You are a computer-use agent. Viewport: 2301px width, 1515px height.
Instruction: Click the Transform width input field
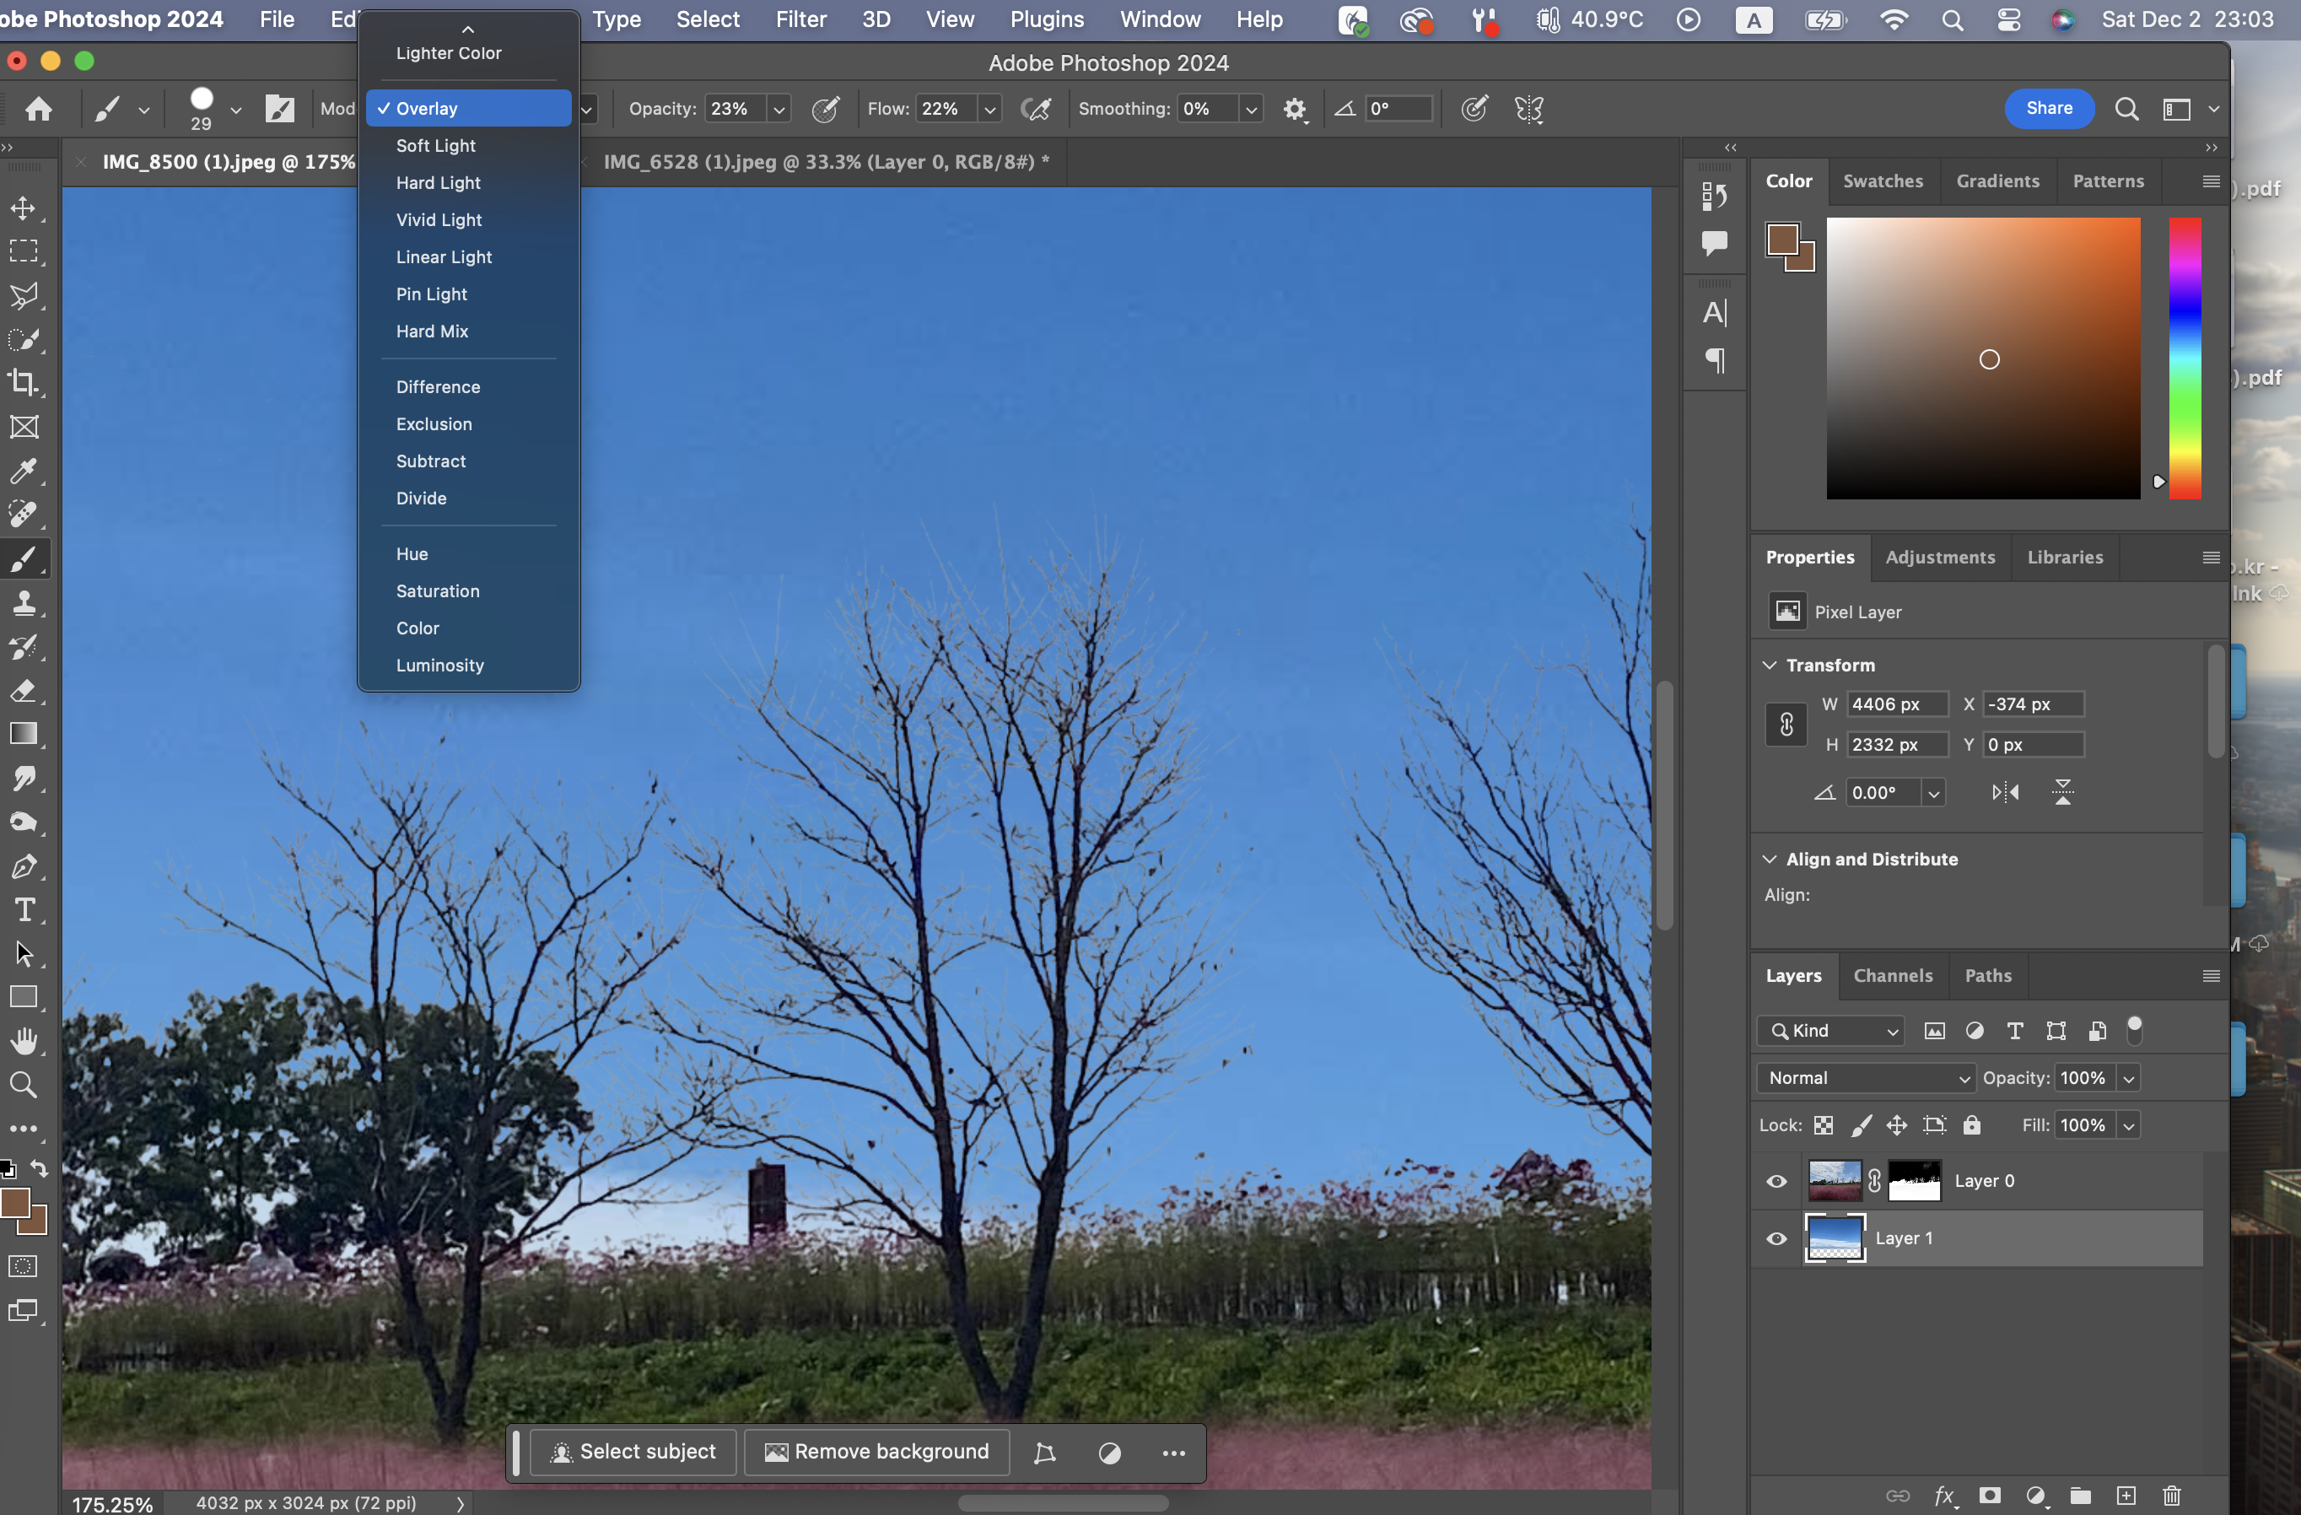coord(1895,705)
